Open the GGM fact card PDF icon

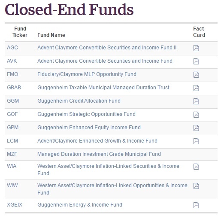196,101
